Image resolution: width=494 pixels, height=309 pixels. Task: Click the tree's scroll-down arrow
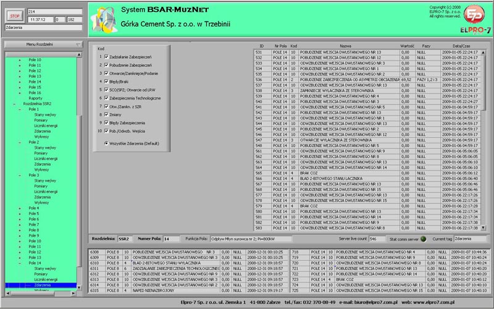pyautogui.click(x=79, y=287)
